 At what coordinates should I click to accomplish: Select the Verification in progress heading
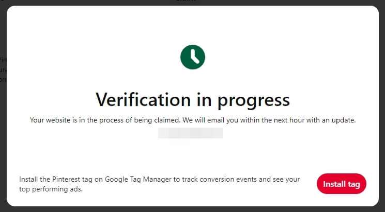point(193,99)
